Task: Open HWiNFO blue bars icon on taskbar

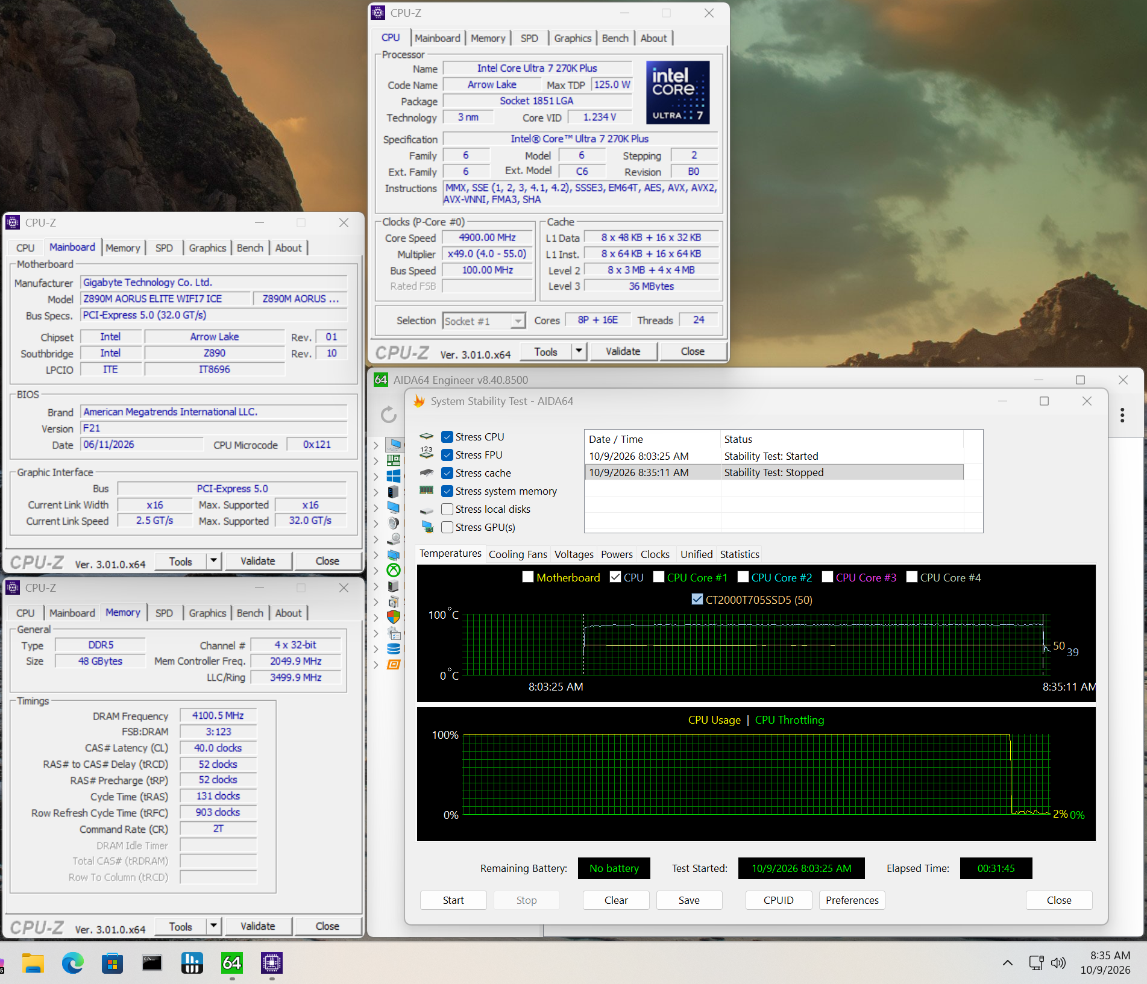Action: pyautogui.click(x=192, y=963)
